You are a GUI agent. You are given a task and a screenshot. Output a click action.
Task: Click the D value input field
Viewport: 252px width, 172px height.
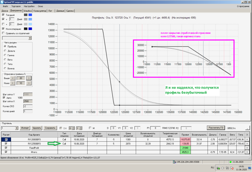(113, 128)
